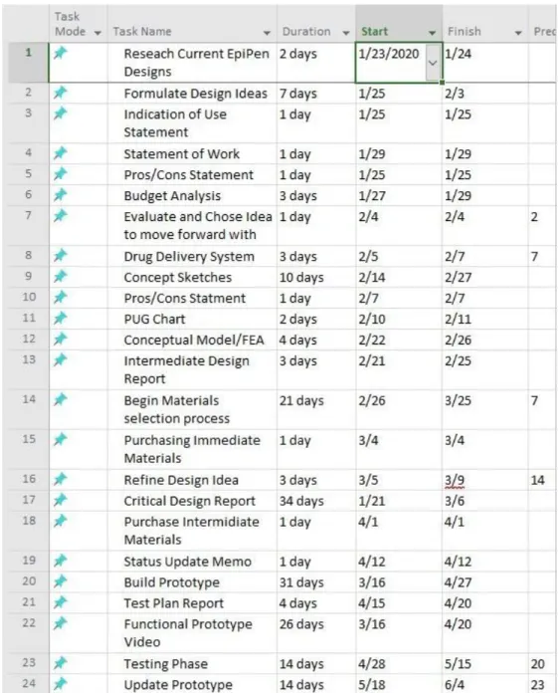The image size is (558, 693).
Task: Open Finish column filter dropdown
Action: click(x=518, y=33)
